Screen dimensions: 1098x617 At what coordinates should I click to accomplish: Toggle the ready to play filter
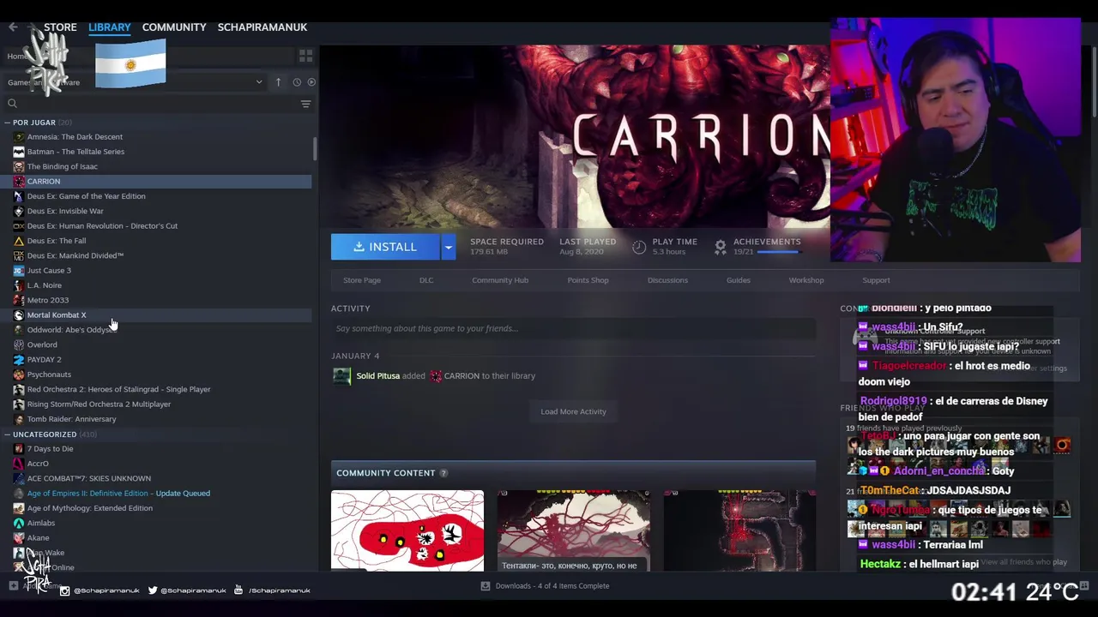pyautogui.click(x=311, y=82)
